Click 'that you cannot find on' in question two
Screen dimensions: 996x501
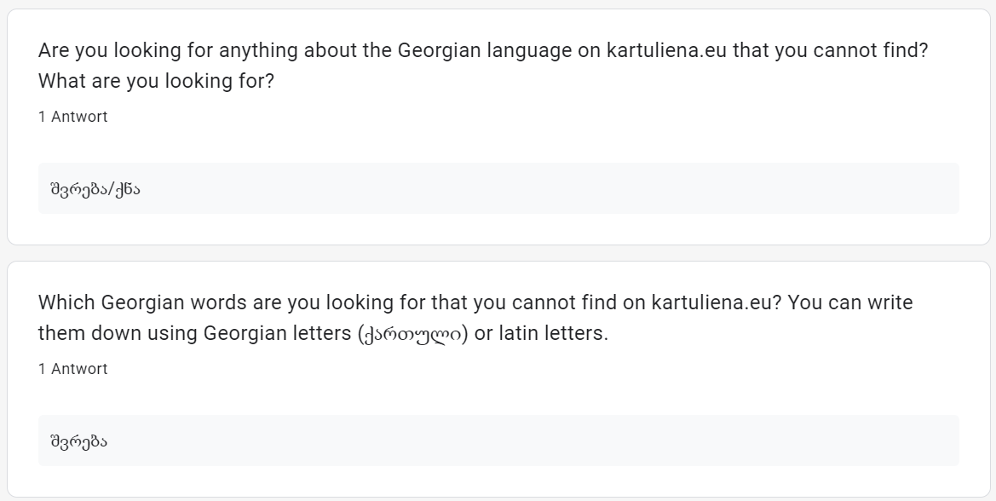coord(538,302)
